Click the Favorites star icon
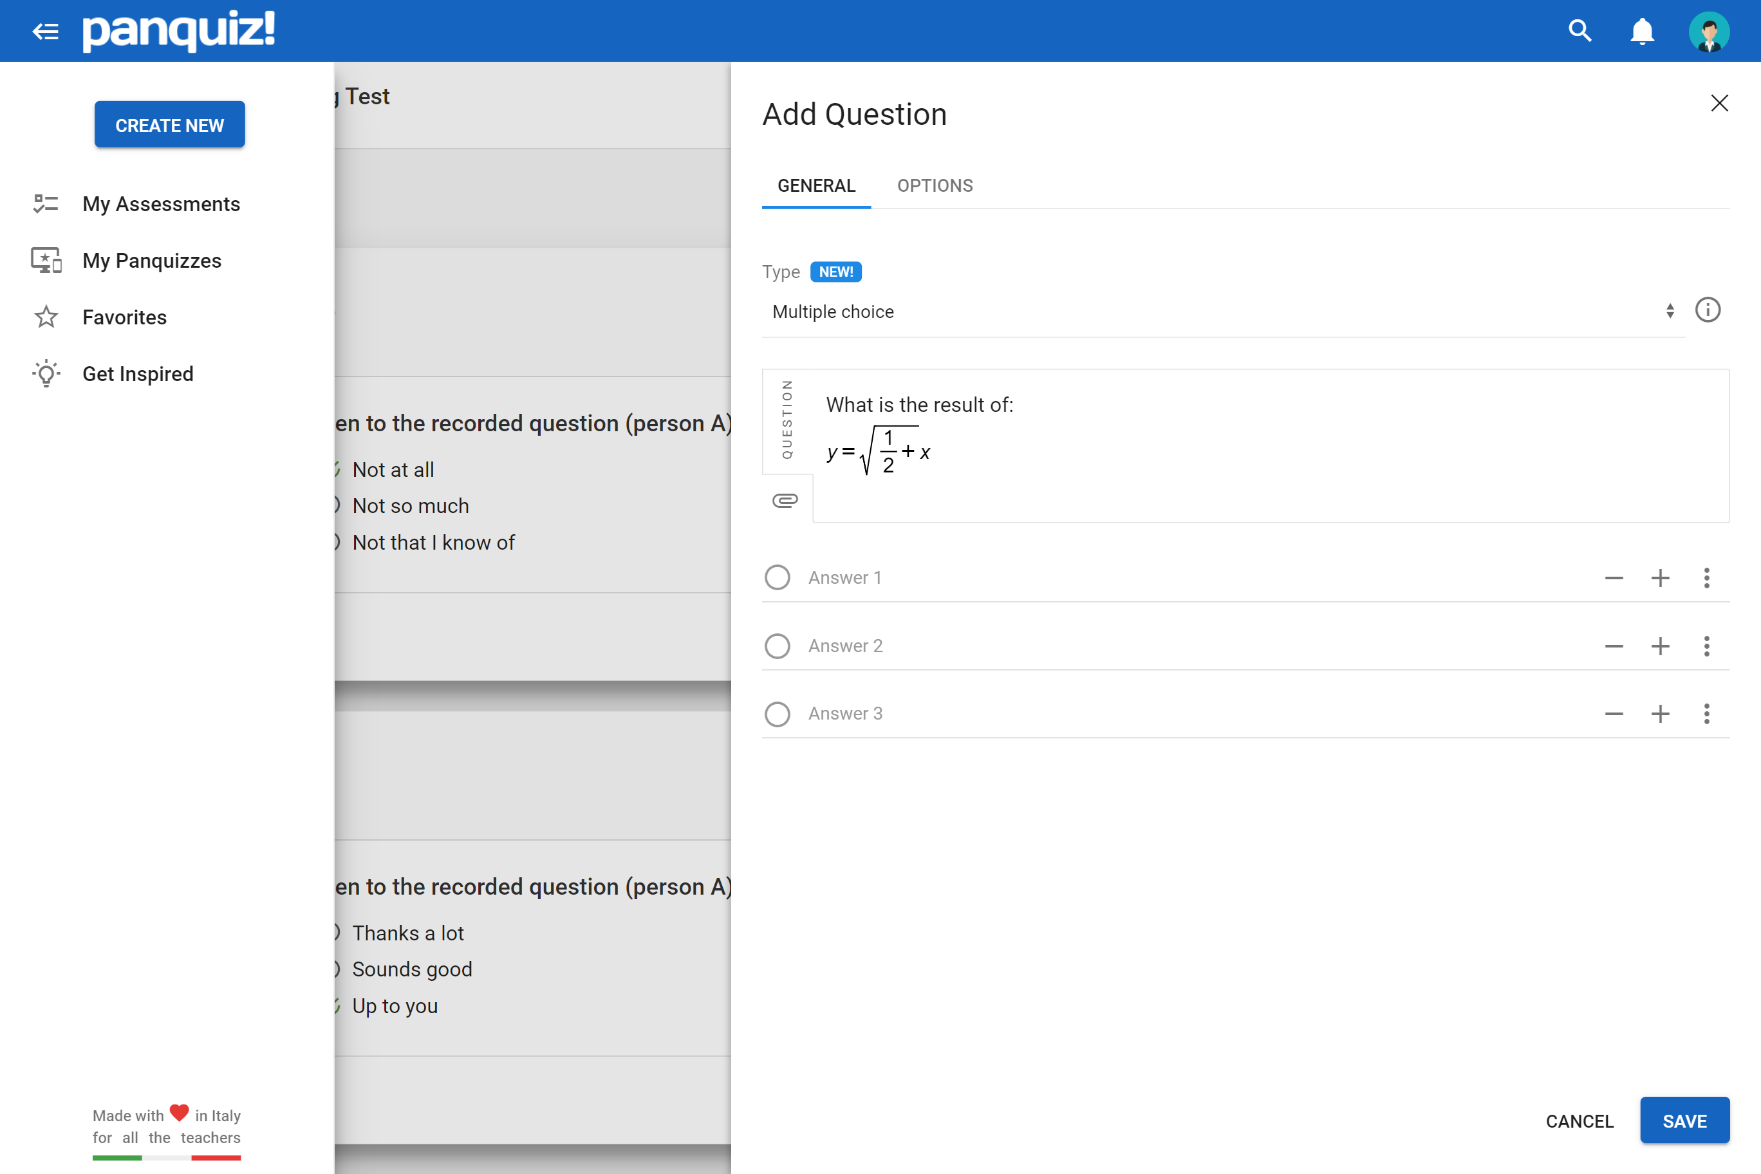This screenshot has height=1174, width=1761. click(46, 317)
